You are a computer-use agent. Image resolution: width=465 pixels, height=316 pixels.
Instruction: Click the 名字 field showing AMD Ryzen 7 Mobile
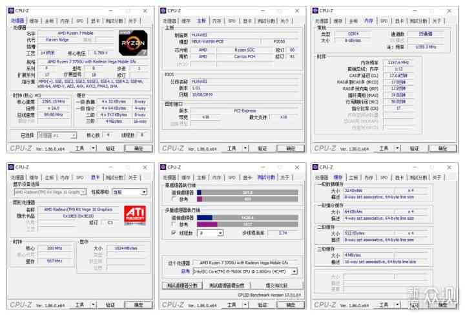point(76,33)
